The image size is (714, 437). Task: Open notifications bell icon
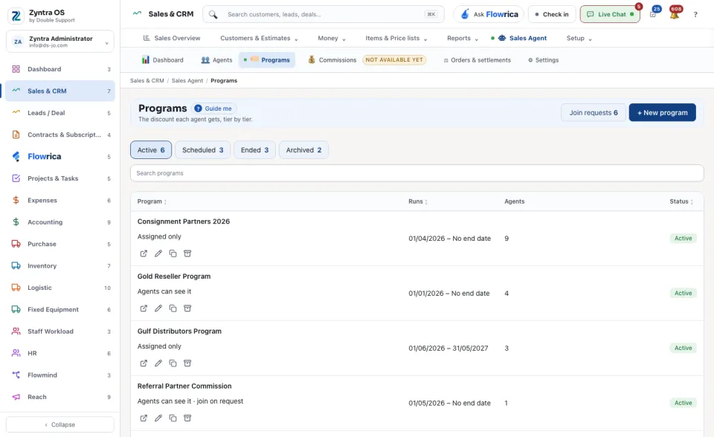point(675,15)
